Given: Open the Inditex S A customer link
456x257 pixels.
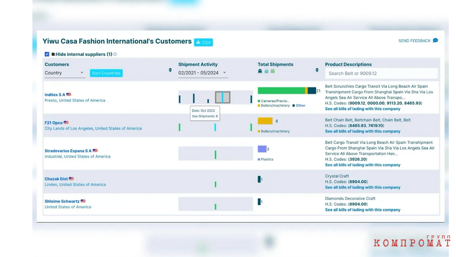Looking at the screenshot, I should pos(54,95).
